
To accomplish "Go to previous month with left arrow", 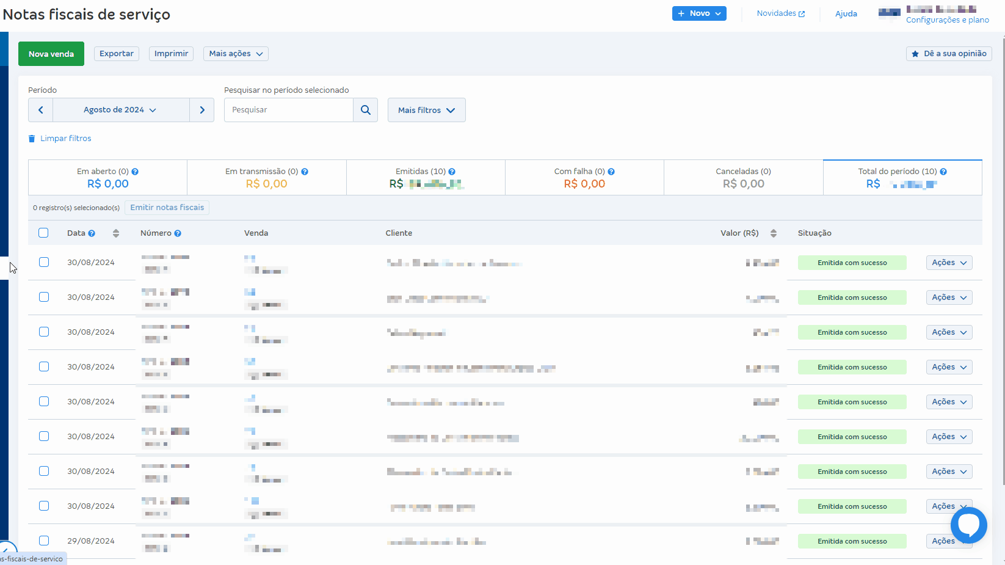I will coord(41,110).
